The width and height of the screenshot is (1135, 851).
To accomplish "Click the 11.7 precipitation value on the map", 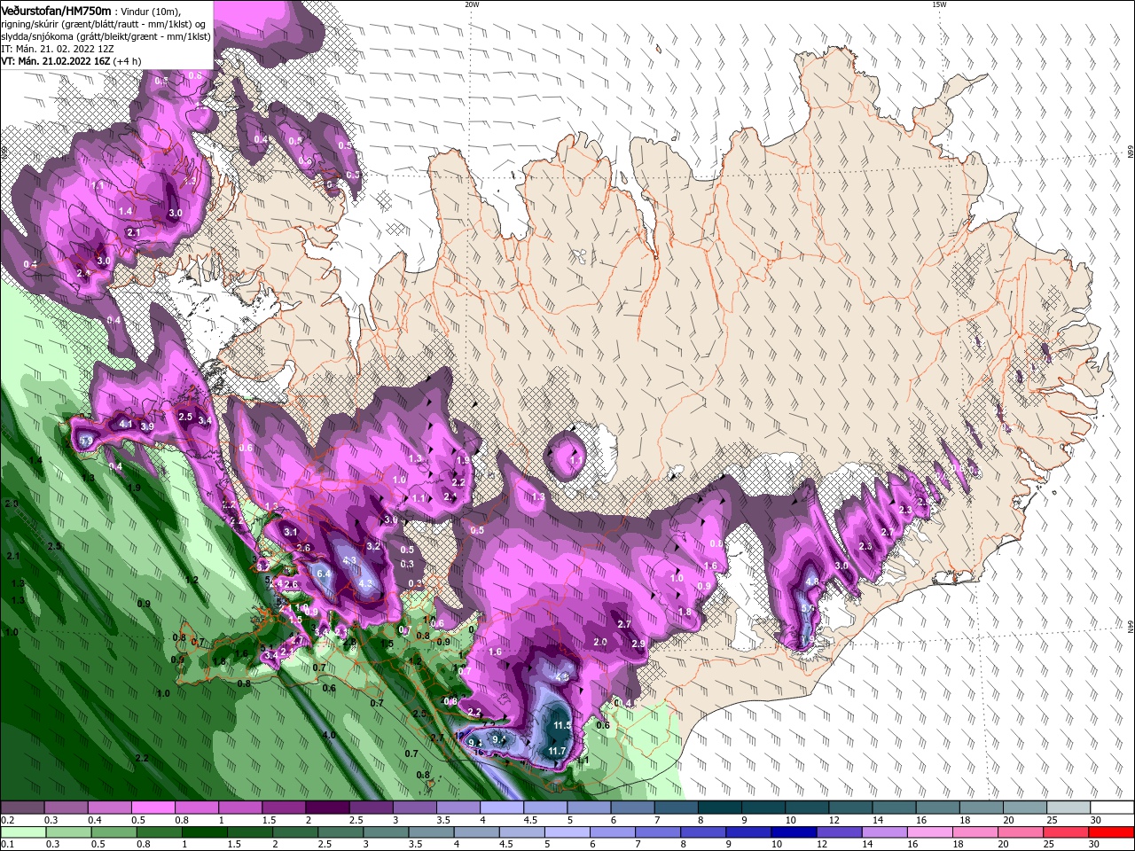I will (557, 751).
